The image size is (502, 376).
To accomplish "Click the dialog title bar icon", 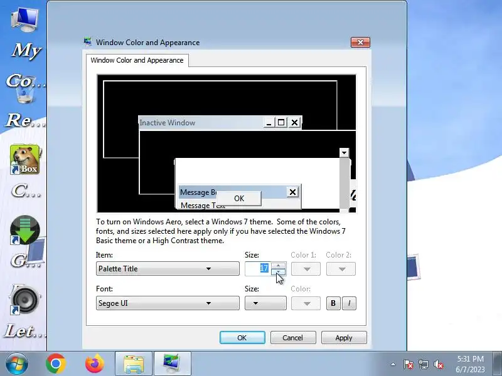I will point(87,42).
